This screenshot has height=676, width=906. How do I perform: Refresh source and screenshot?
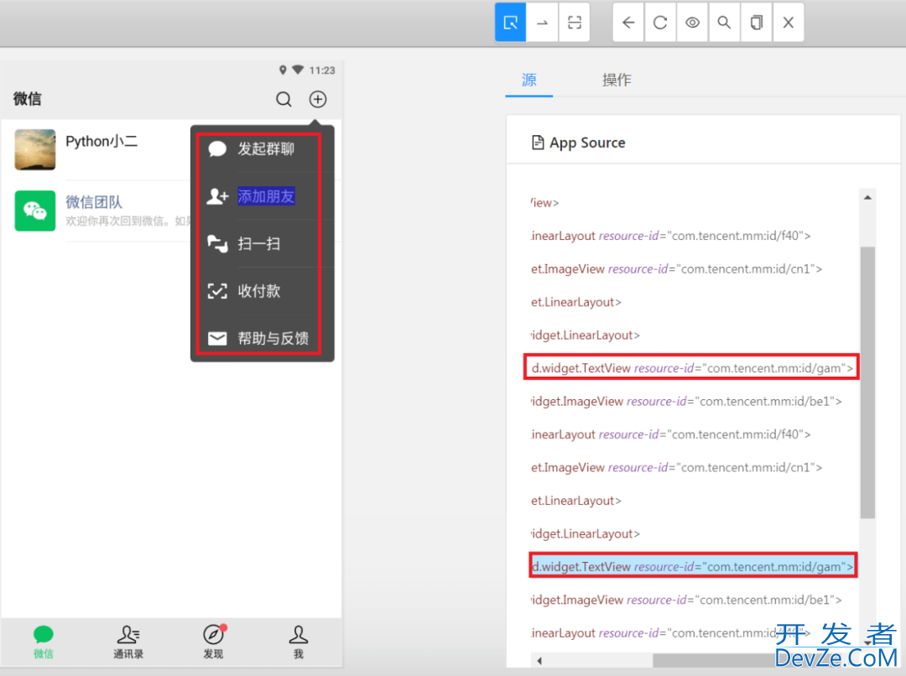660,23
